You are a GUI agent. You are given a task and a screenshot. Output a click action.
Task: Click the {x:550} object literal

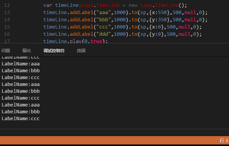(x=159, y=13)
